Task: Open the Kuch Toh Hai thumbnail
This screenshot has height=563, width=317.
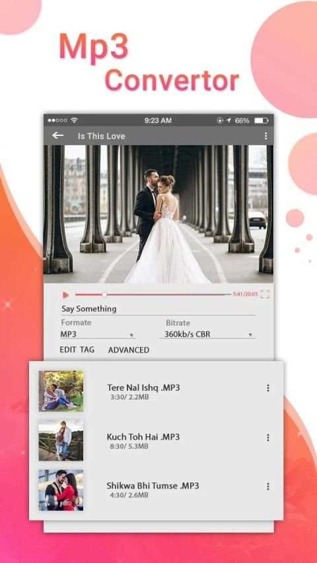Action: (61, 440)
